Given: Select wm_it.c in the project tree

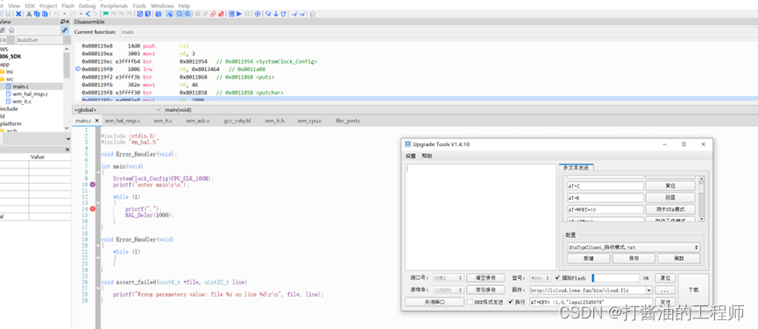Looking at the screenshot, I should pos(22,101).
